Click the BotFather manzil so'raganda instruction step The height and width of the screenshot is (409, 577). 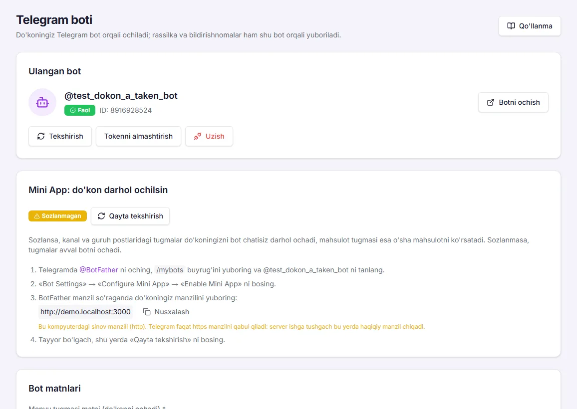pyautogui.click(x=138, y=298)
